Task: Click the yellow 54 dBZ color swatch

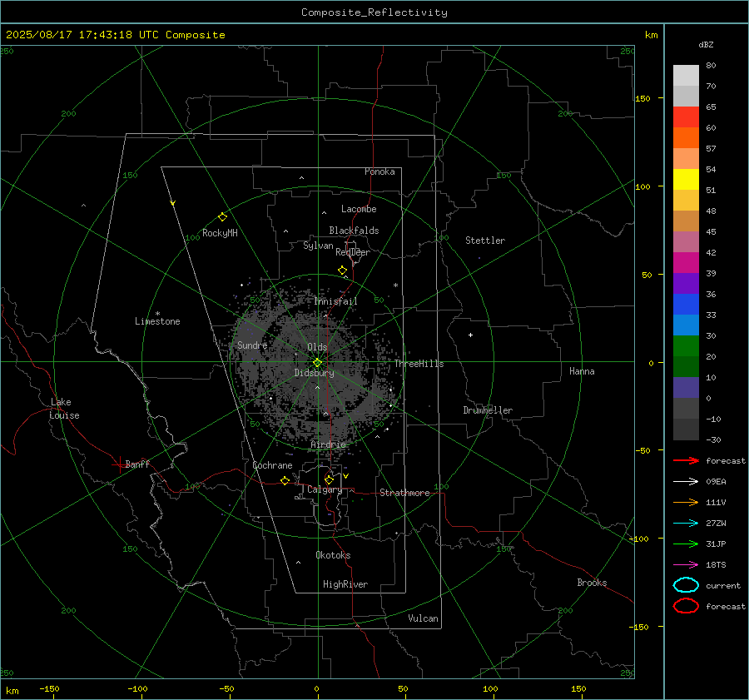Action: point(686,179)
